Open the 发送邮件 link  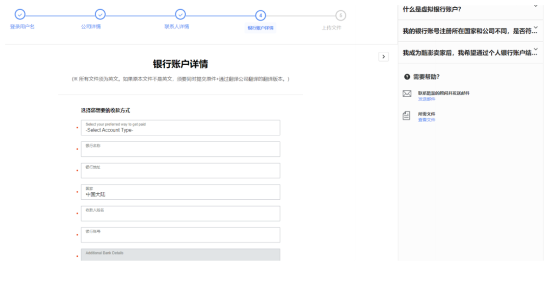pyautogui.click(x=427, y=99)
